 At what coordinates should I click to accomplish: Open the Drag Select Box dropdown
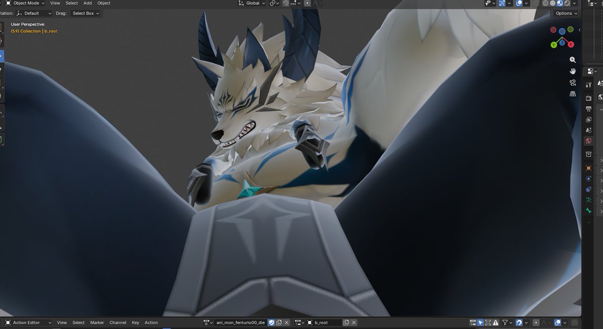(86, 13)
